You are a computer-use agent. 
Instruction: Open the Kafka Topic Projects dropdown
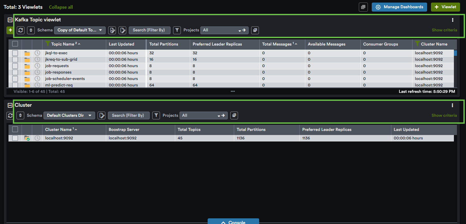(x=224, y=30)
